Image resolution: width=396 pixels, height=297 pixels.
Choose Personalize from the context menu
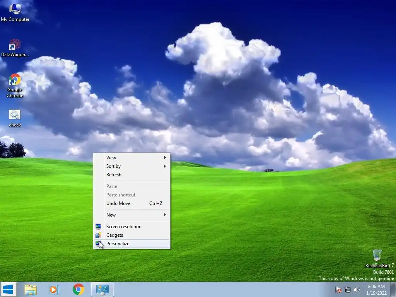pos(131,244)
